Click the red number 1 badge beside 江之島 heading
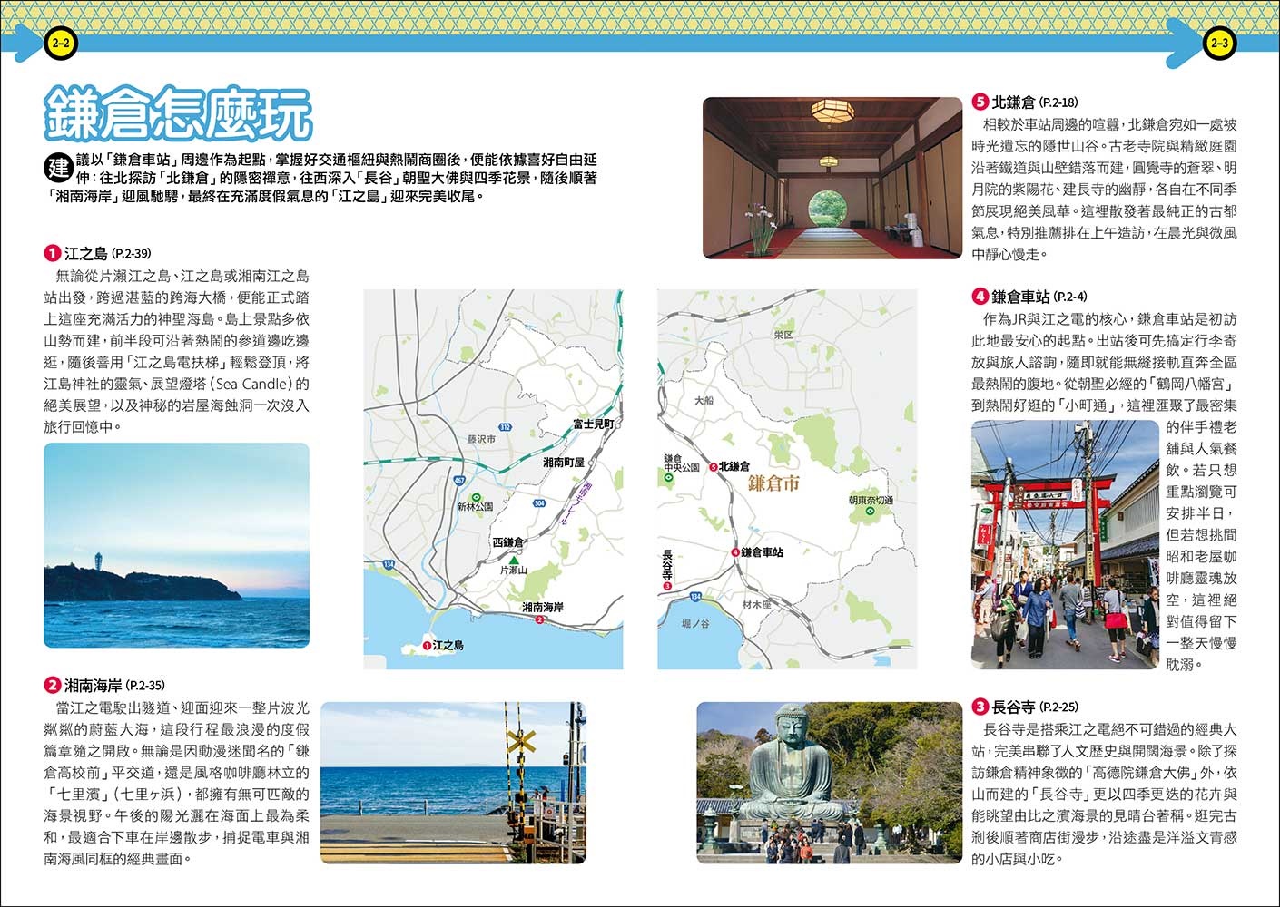Screen dimensions: 1280x907 (52, 253)
